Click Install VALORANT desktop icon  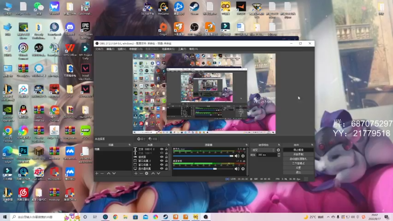(x=85, y=72)
